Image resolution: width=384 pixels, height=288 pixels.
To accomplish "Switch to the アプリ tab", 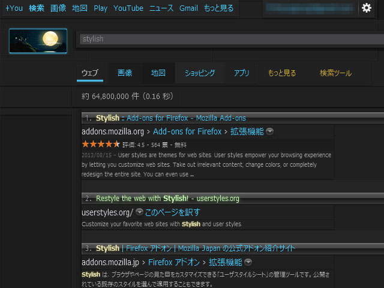I will 241,73.
